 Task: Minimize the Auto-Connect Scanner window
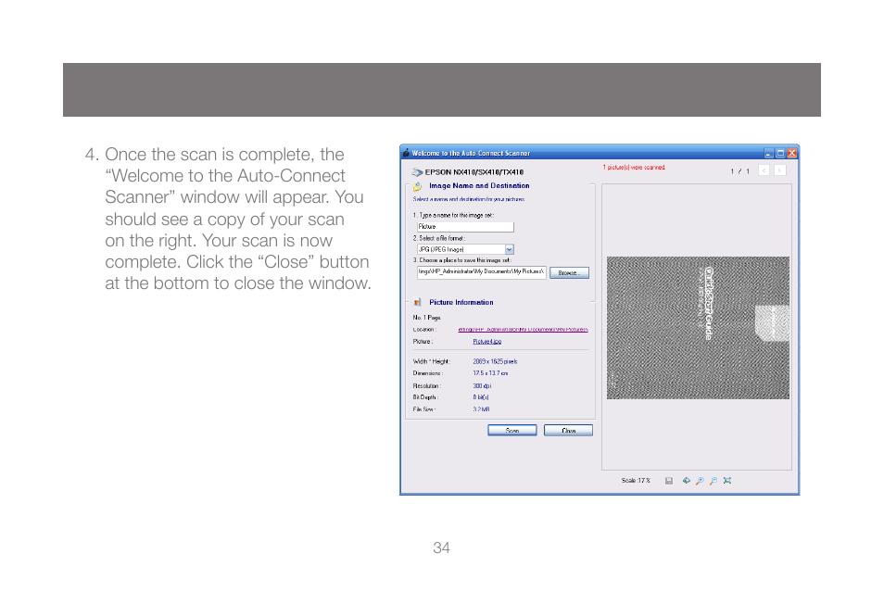pos(768,153)
